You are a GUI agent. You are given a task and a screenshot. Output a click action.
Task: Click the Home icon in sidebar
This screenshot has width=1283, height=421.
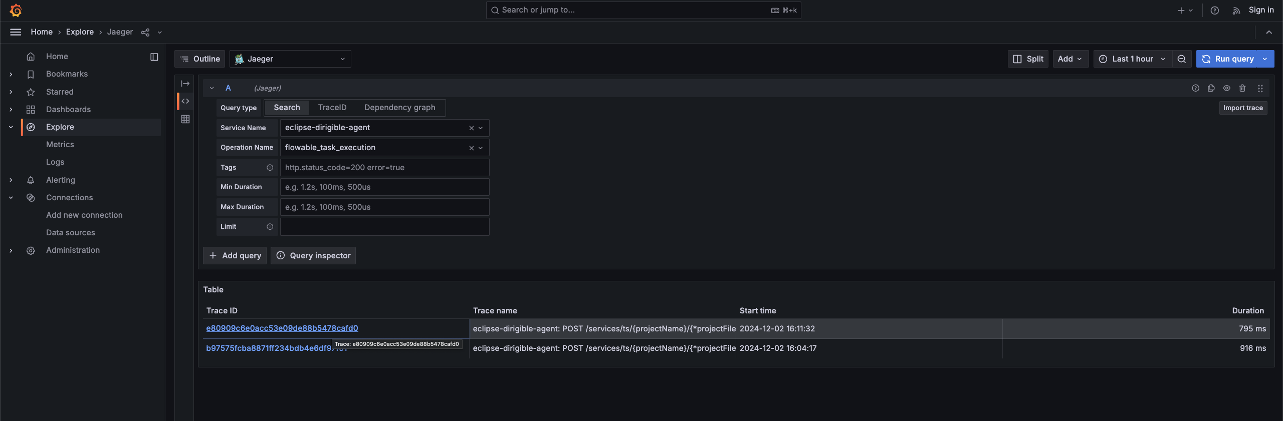click(31, 57)
